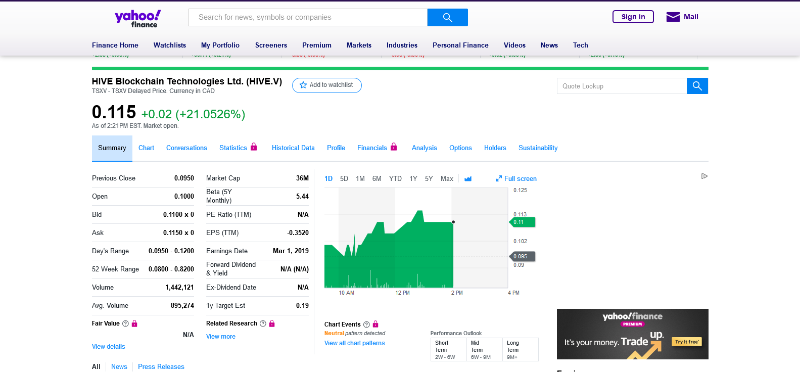Image resolution: width=800 pixels, height=372 pixels.
Task: Click the lock icon beside Financials
Action: click(394, 147)
